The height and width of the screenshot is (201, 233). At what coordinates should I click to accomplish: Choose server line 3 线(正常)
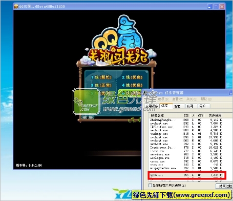101,85
